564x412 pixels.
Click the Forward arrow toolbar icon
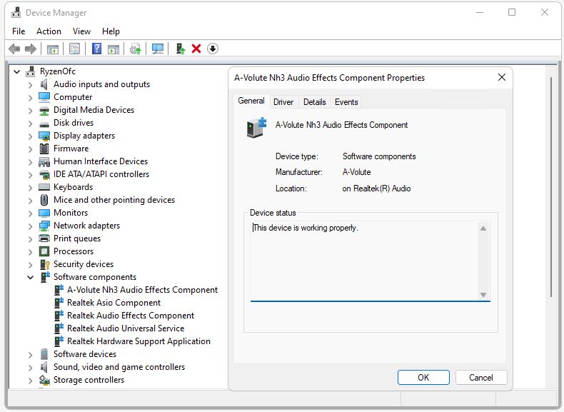pos(31,49)
